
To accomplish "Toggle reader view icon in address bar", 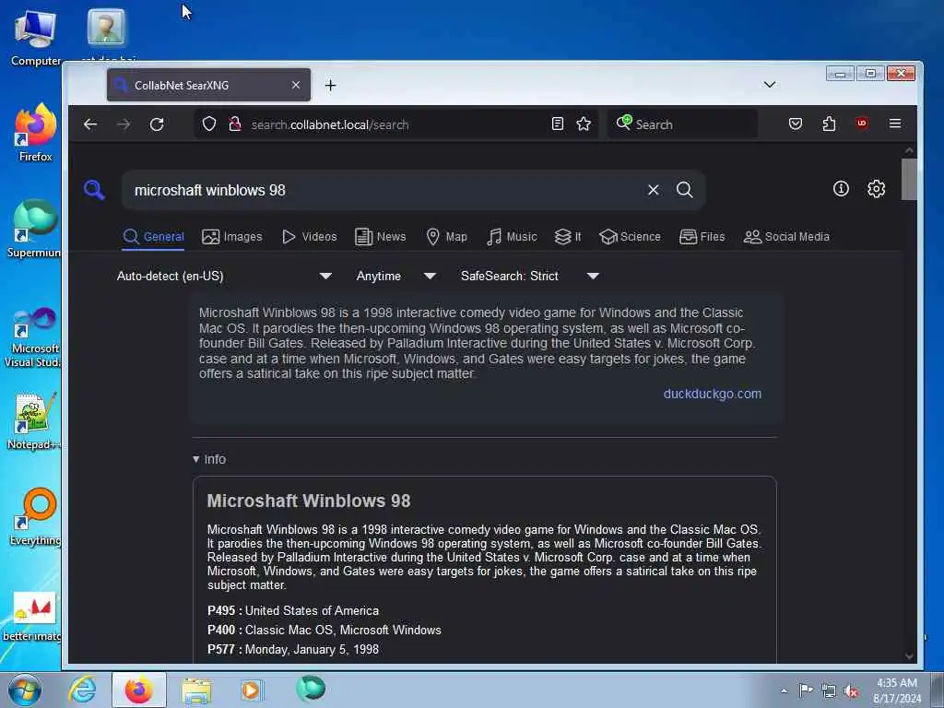I will pyautogui.click(x=558, y=124).
